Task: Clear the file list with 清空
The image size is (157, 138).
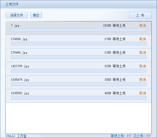Action: [36, 15]
